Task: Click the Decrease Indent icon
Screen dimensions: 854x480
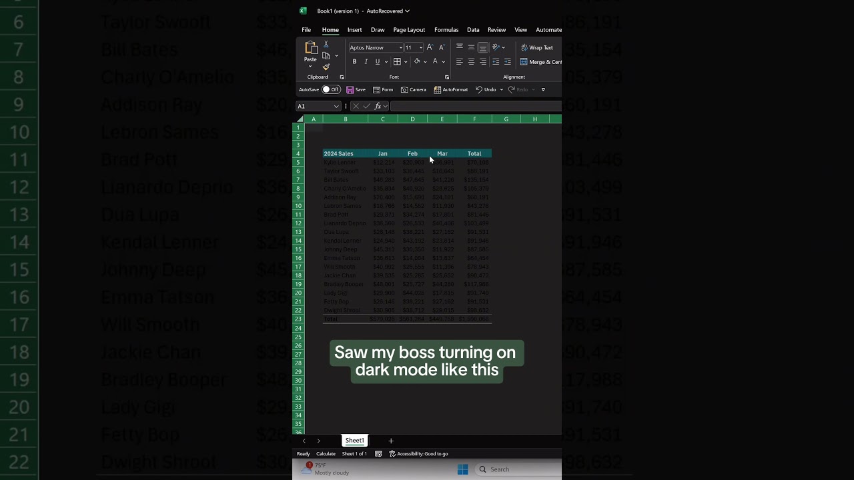Action: (495, 61)
